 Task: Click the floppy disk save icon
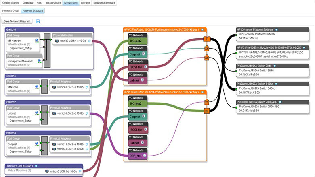(x=38, y=21)
